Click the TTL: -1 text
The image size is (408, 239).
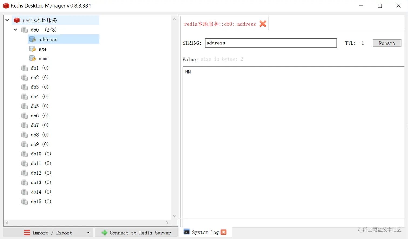pos(355,43)
